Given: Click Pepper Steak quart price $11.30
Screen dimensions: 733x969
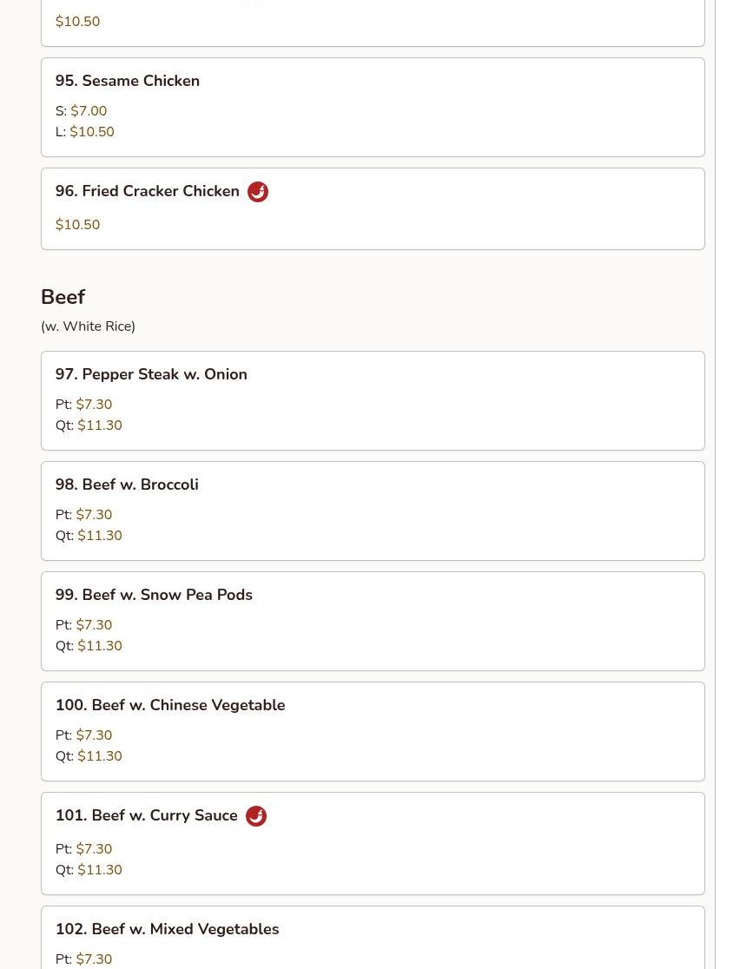Looking at the screenshot, I should pos(100,425).
